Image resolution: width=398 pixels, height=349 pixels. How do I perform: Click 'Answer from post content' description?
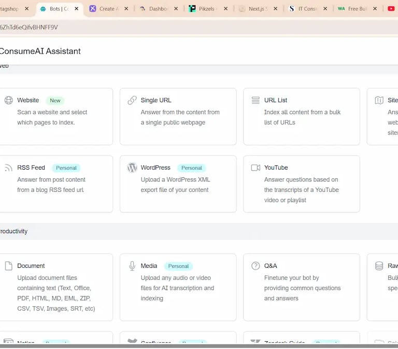point(51,179)
